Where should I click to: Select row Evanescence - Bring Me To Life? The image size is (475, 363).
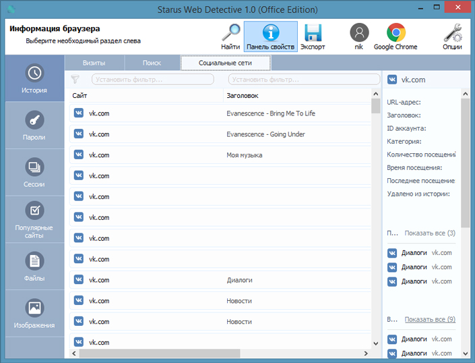pyautogui.click(x=220, y=113)
